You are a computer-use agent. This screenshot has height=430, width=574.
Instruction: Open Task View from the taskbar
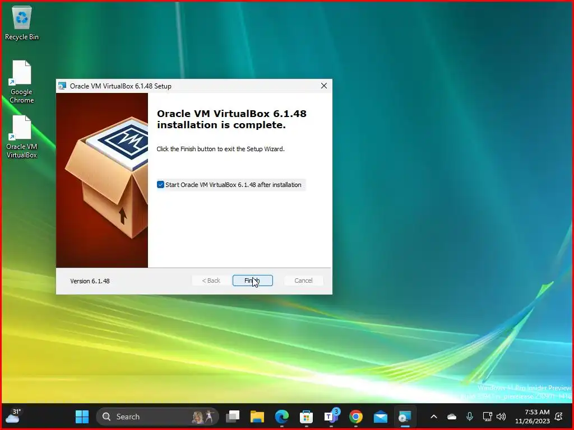(233, 417)
